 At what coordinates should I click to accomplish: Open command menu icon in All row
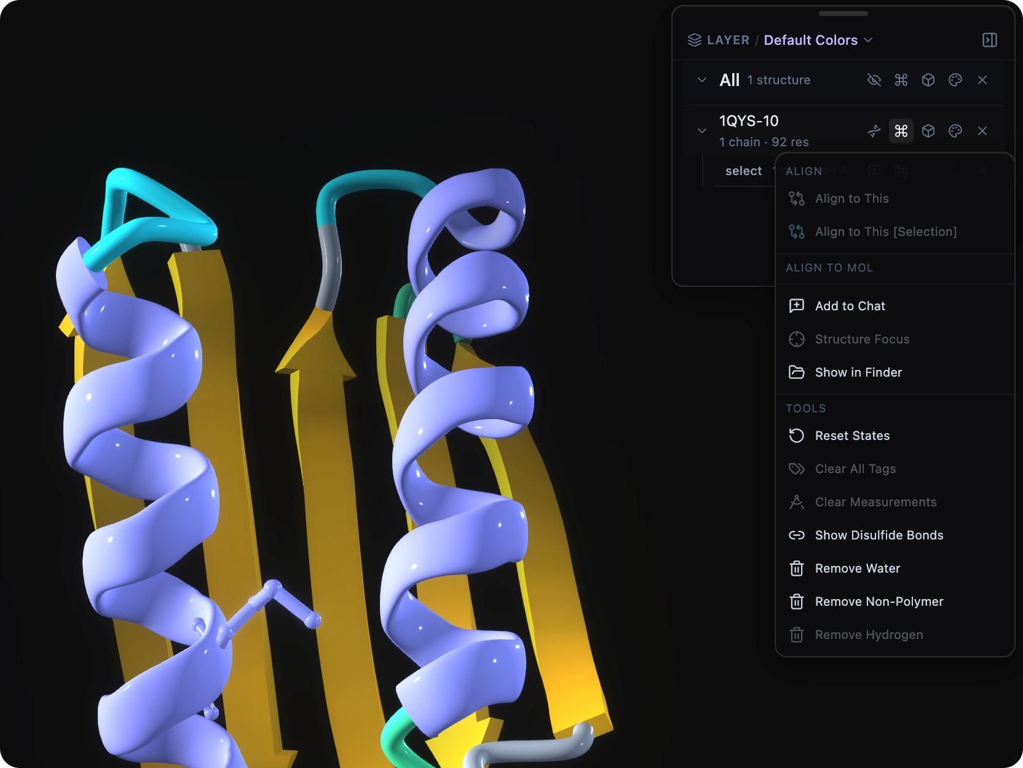(901, 80)
